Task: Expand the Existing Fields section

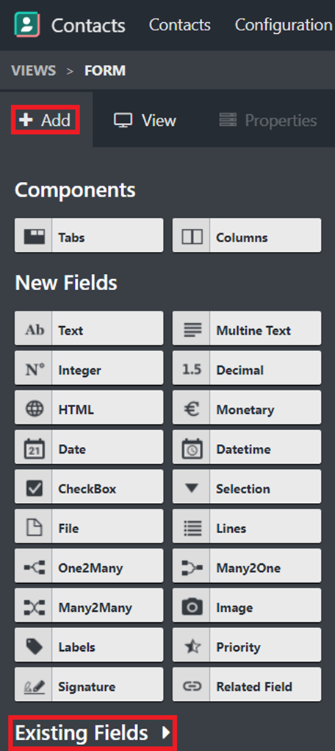Action: click(93, 733)
